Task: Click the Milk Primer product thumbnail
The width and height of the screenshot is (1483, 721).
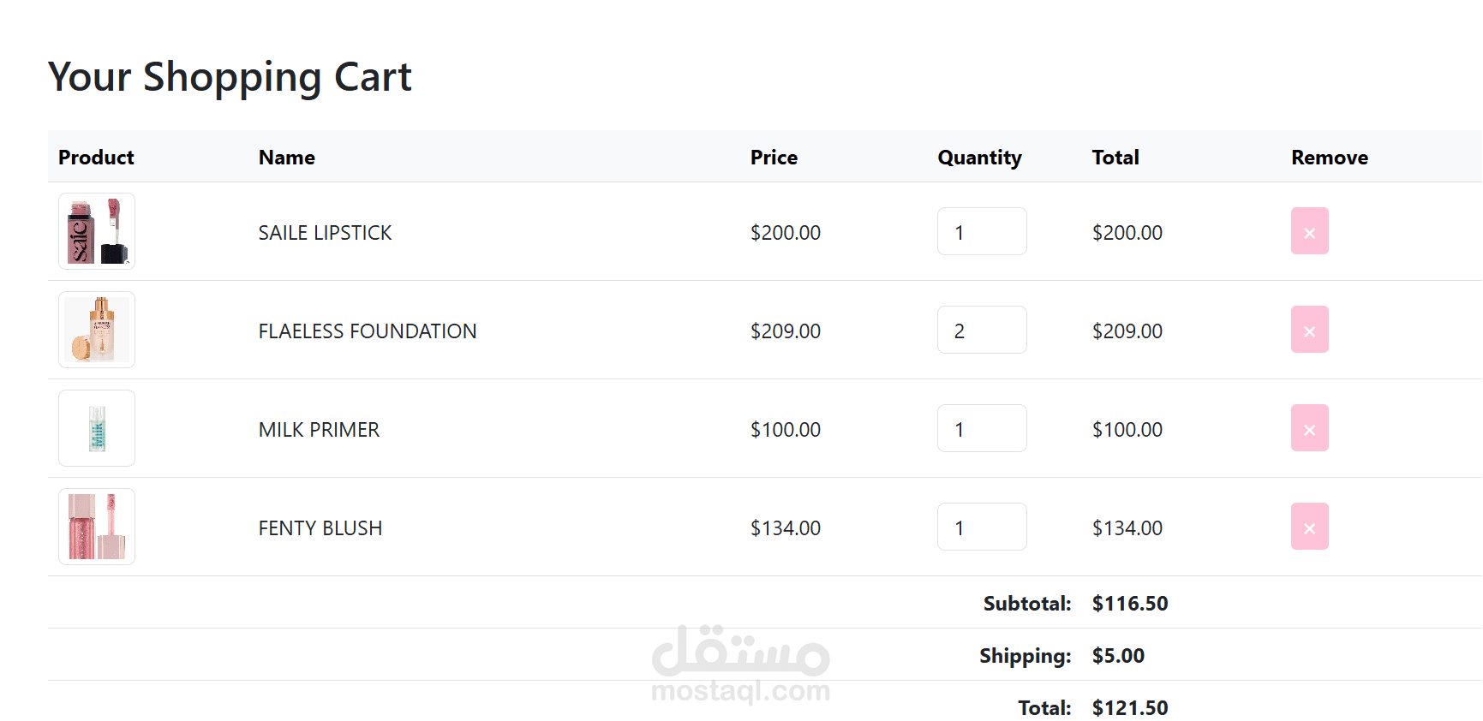Action: click(x=97, y=428)
